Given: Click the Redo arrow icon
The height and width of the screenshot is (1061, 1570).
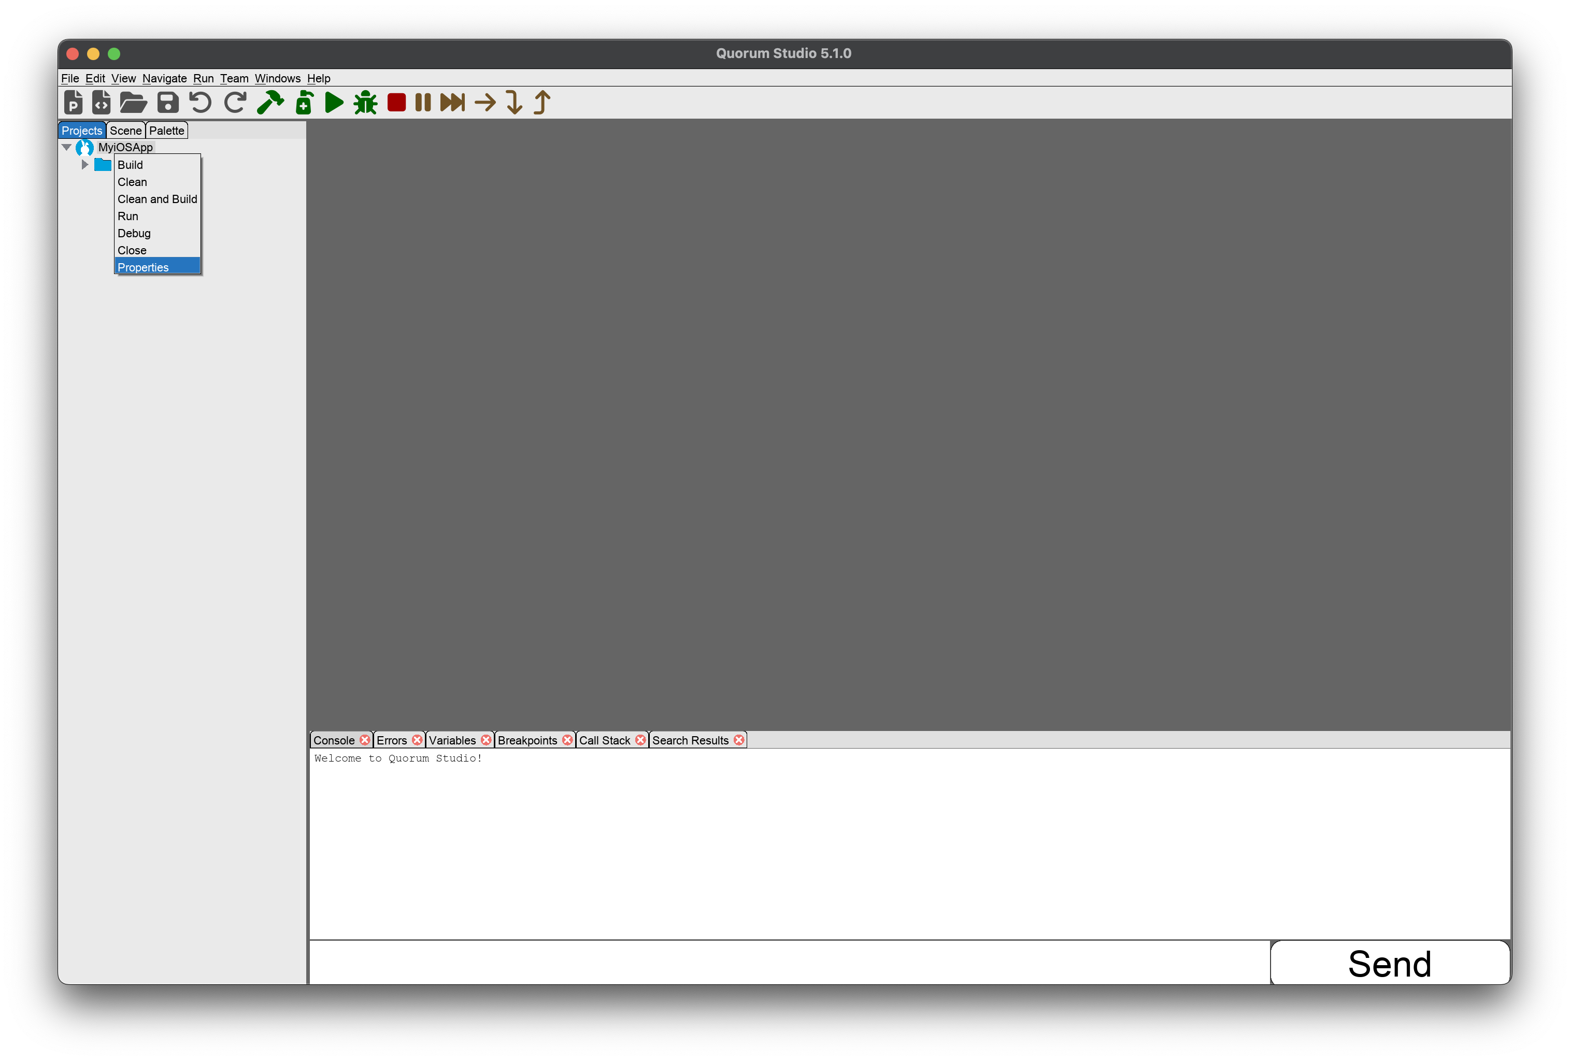Looking at the screenshot, I should (x=234, y=103).
